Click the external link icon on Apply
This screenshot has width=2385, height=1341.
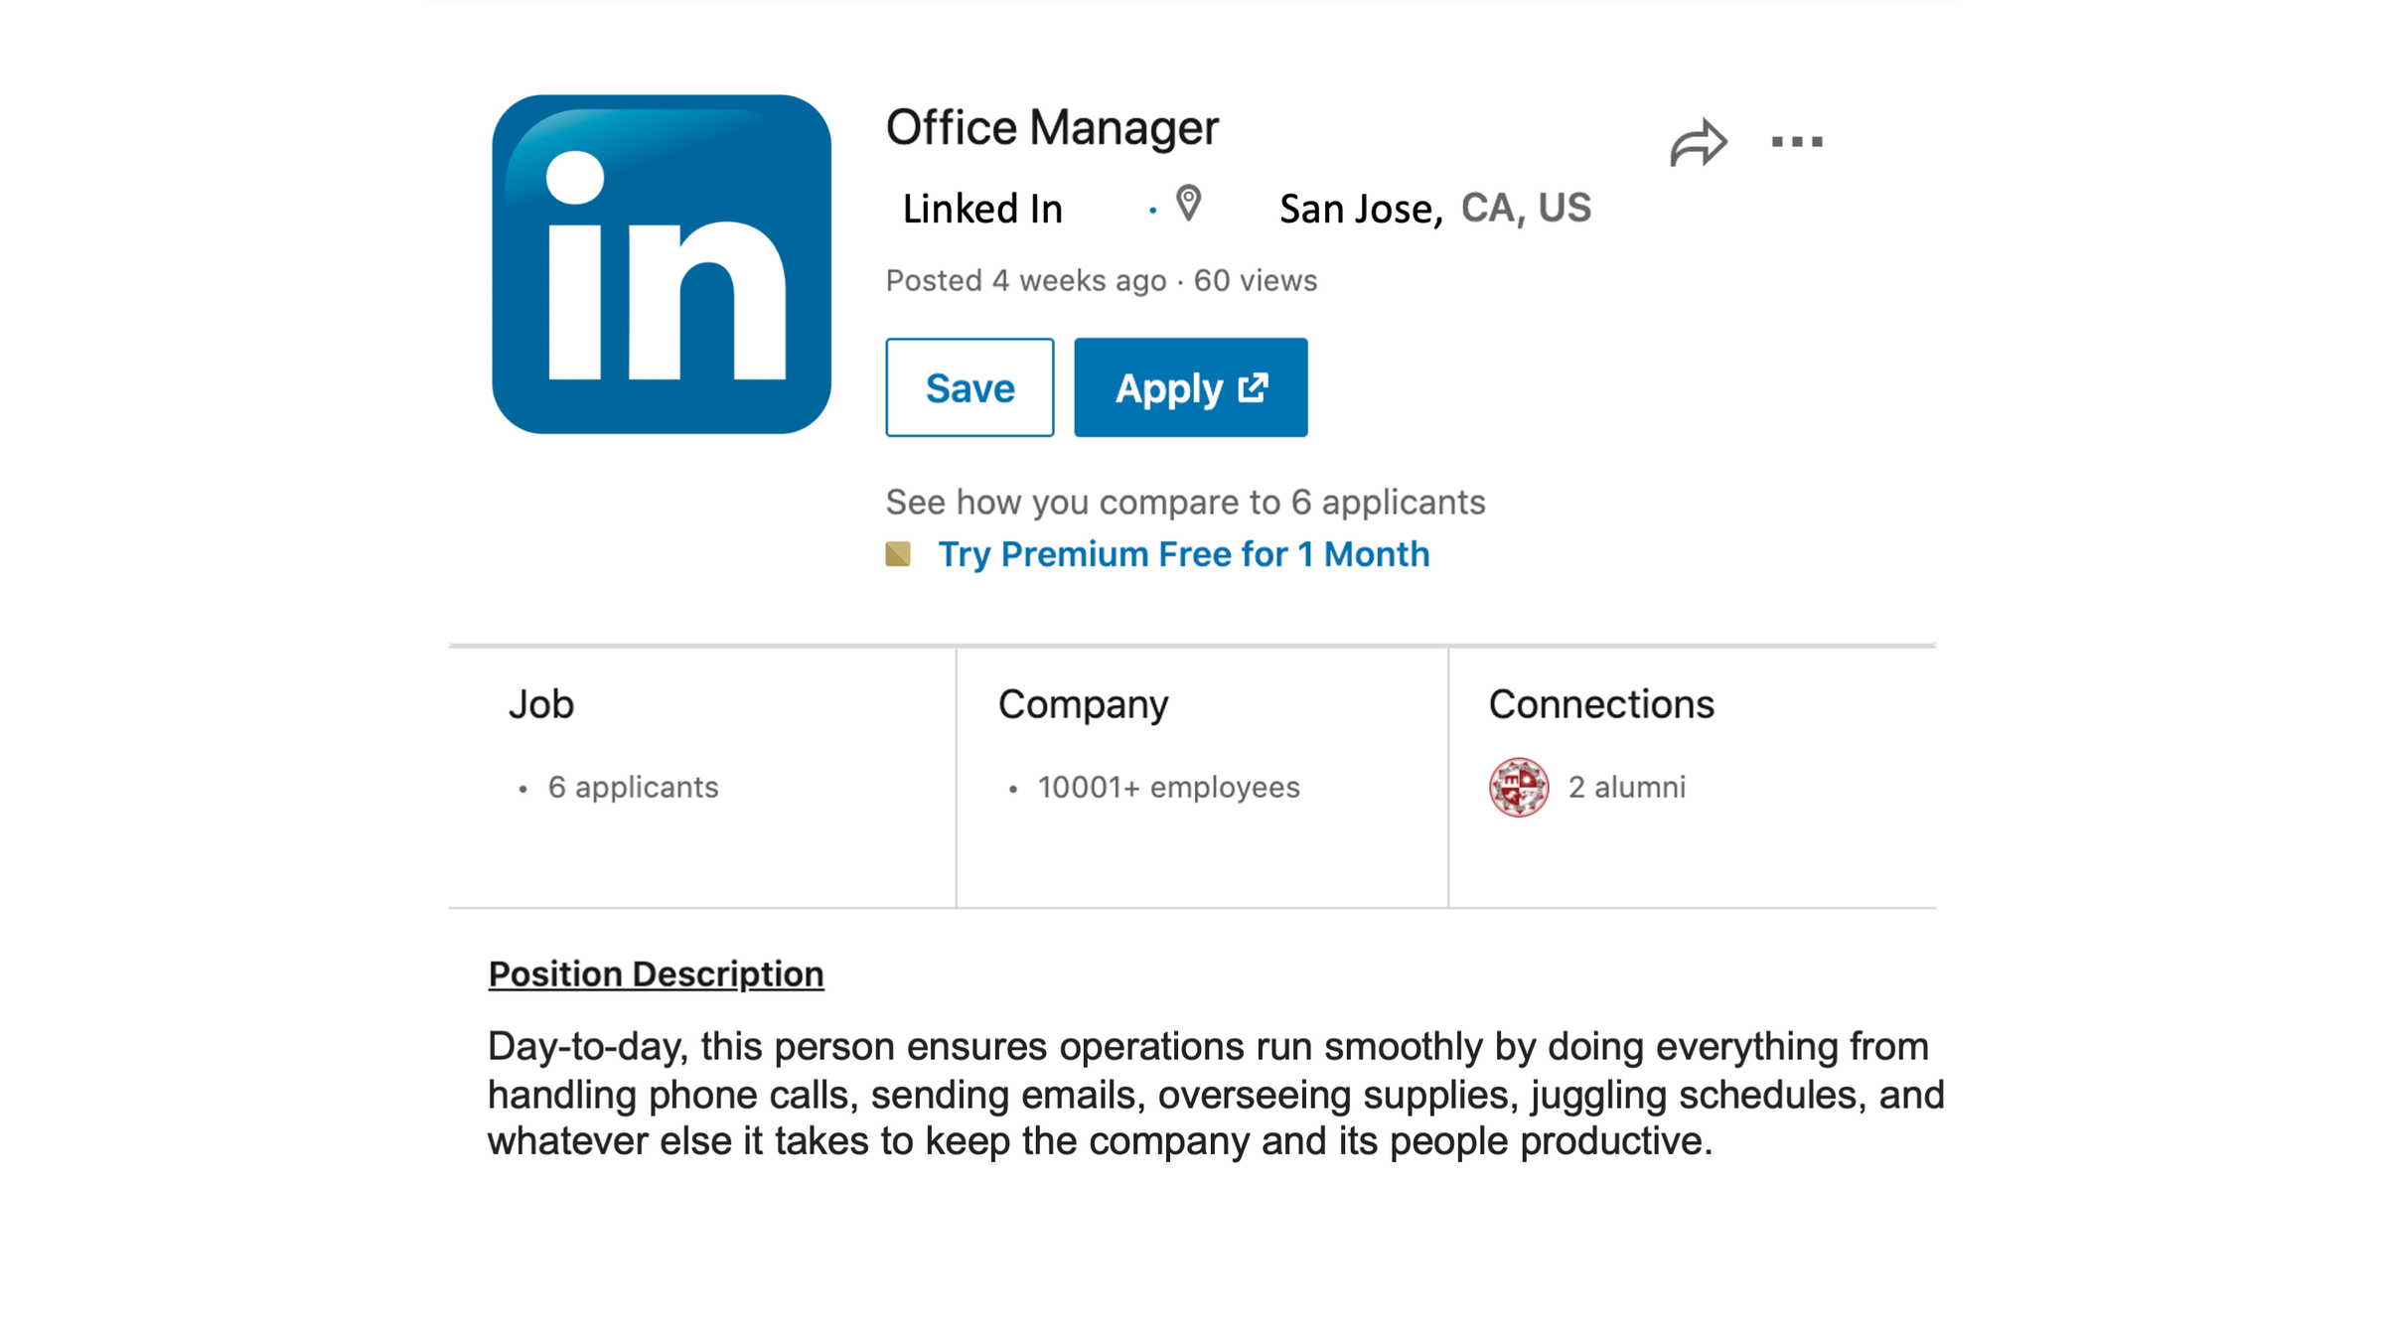pyautogui.click(x=1254, y=387)
